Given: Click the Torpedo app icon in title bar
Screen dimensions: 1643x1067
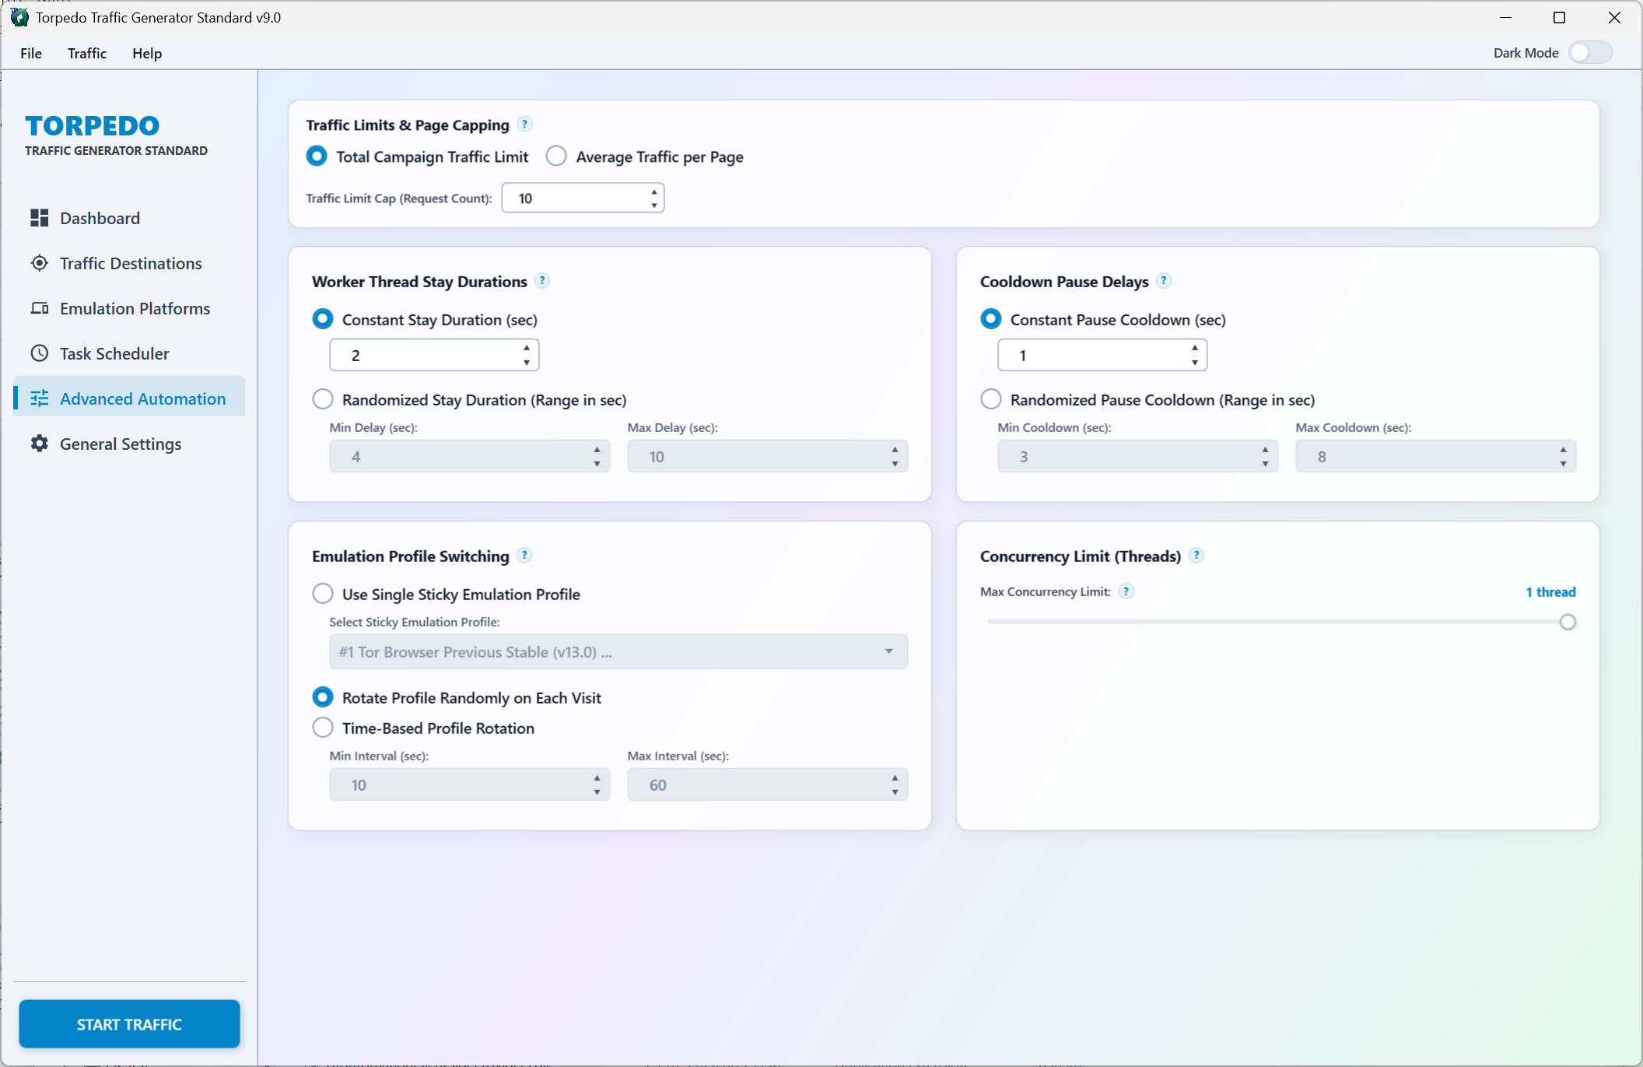Looking at the screenshot, I should pyautogui.click(x=19, y=17).
